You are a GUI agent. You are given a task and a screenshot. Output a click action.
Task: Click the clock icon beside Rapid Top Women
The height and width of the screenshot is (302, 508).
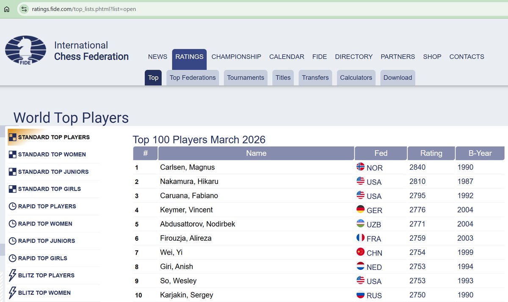[13, 224]
